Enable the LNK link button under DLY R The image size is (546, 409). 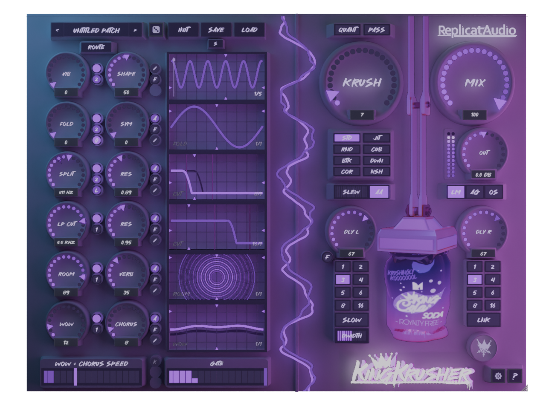click(x=483, y=320)
